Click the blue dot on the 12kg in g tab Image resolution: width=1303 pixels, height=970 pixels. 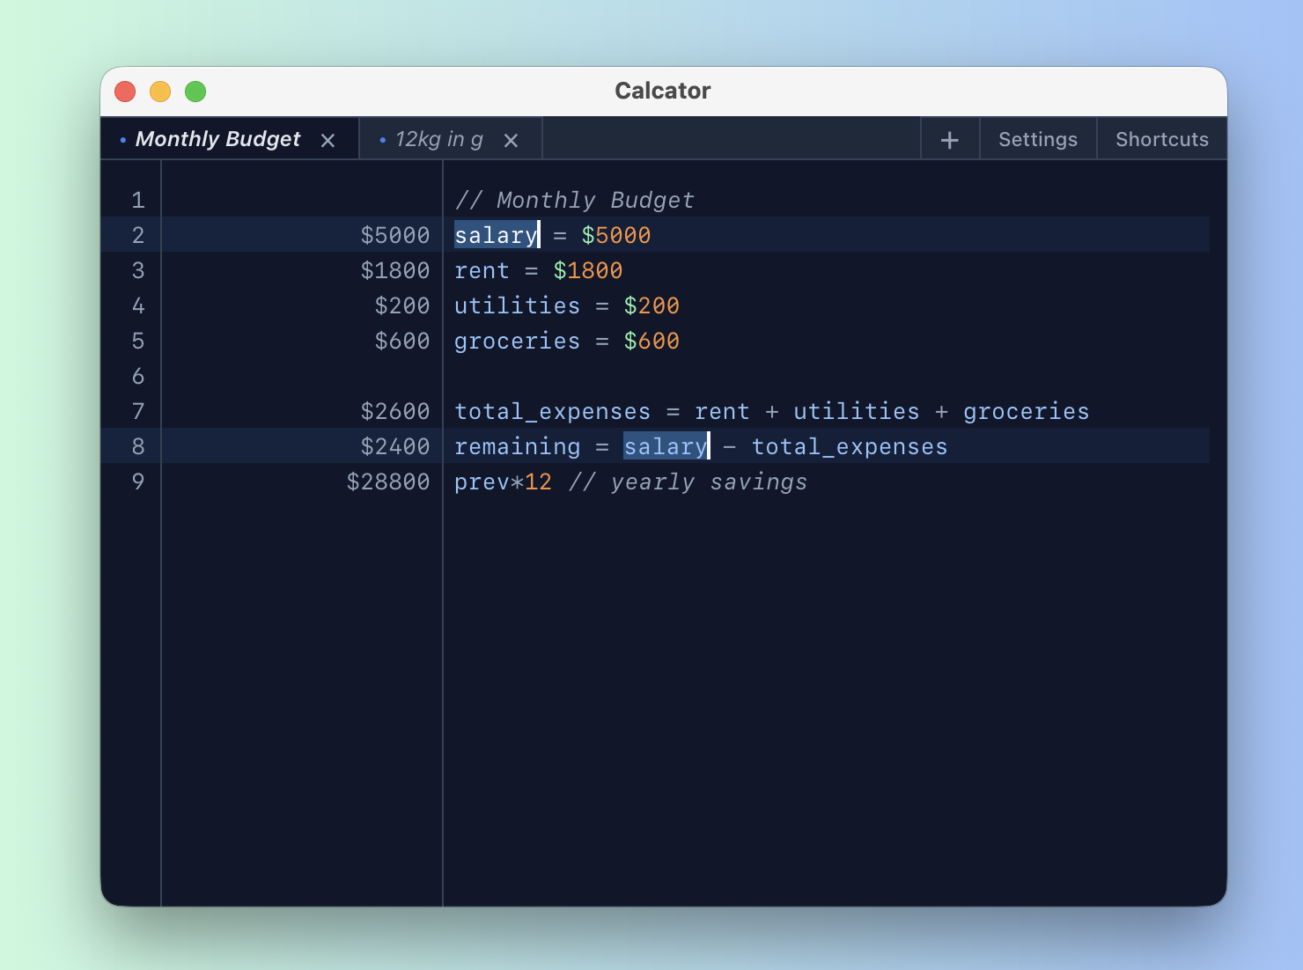point(382,139)
